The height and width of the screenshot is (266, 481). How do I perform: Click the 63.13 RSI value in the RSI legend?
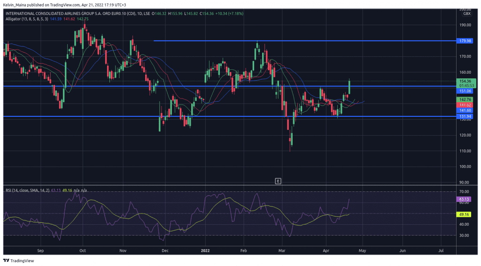click(56, 190)
